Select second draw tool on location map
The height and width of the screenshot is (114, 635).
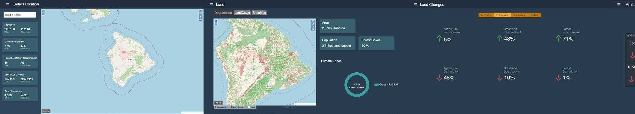pos(201,14)
